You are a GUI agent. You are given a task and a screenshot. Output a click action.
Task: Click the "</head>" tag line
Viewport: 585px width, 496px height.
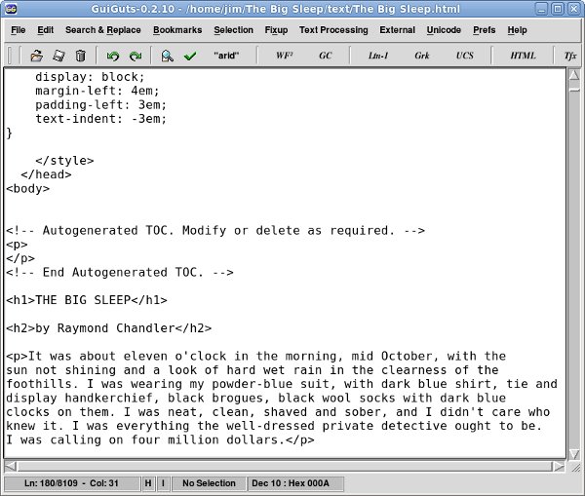46,174
